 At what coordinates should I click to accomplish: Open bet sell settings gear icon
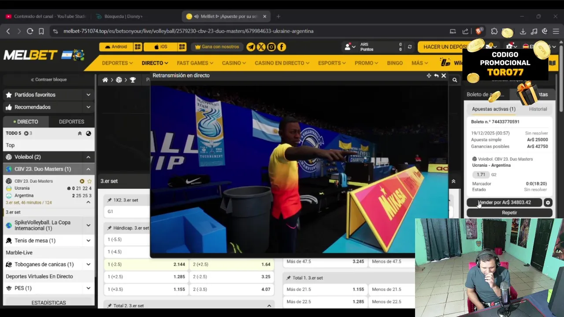(548, 203)
